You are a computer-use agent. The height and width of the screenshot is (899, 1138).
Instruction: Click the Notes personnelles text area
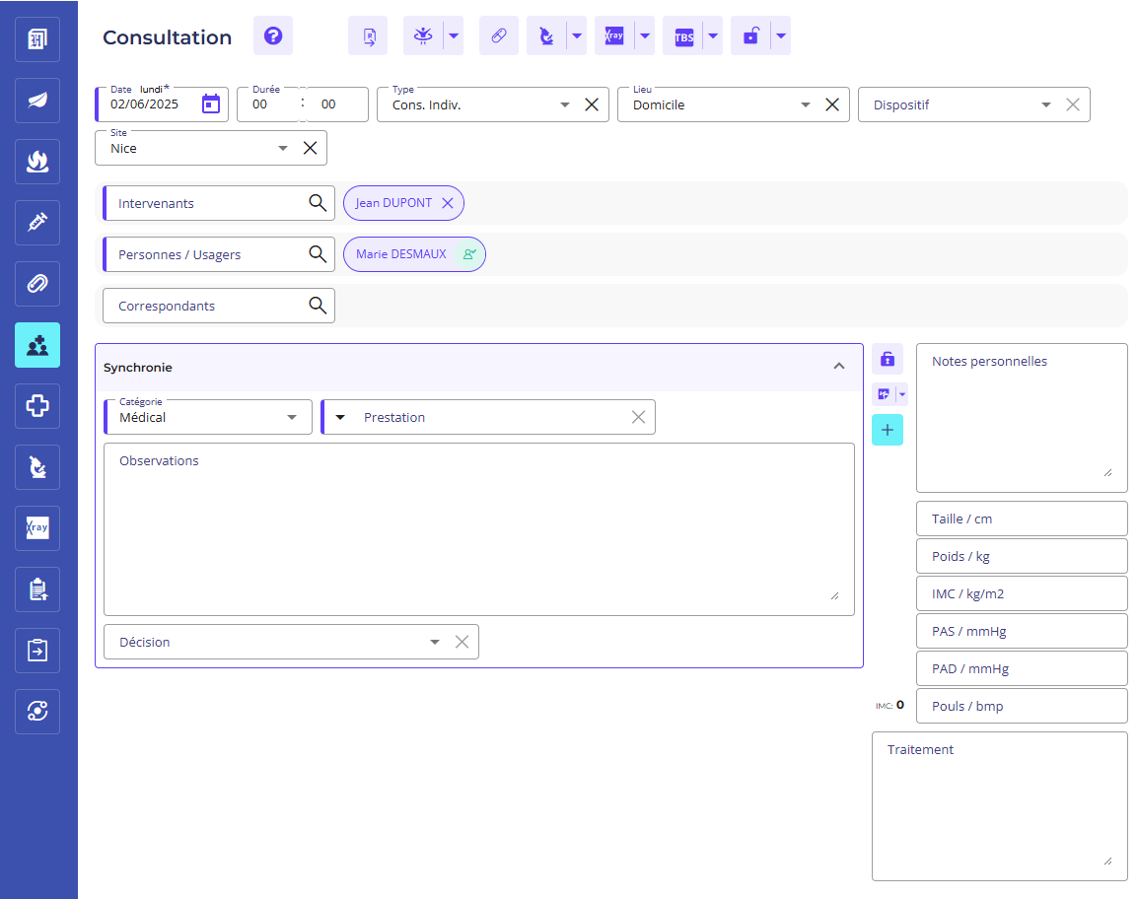coord(1022,417)
